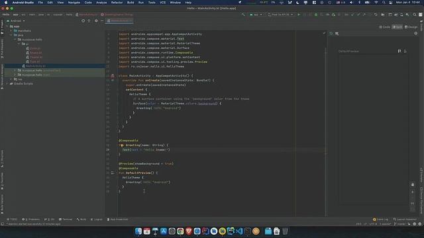Click the Undo arrow in the toolbar
The height and width of the screenshot is (238, 424).
[376, 15]
